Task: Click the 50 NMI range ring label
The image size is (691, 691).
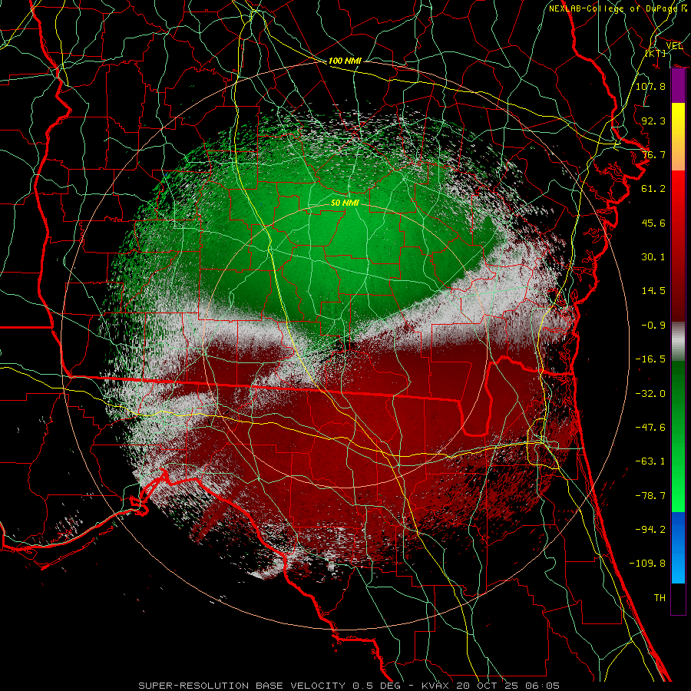Action: click(345, 203)
